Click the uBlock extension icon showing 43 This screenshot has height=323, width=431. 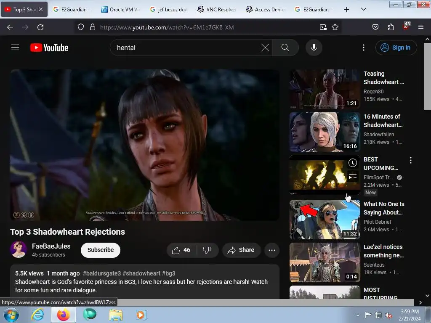tap(406, 26)
